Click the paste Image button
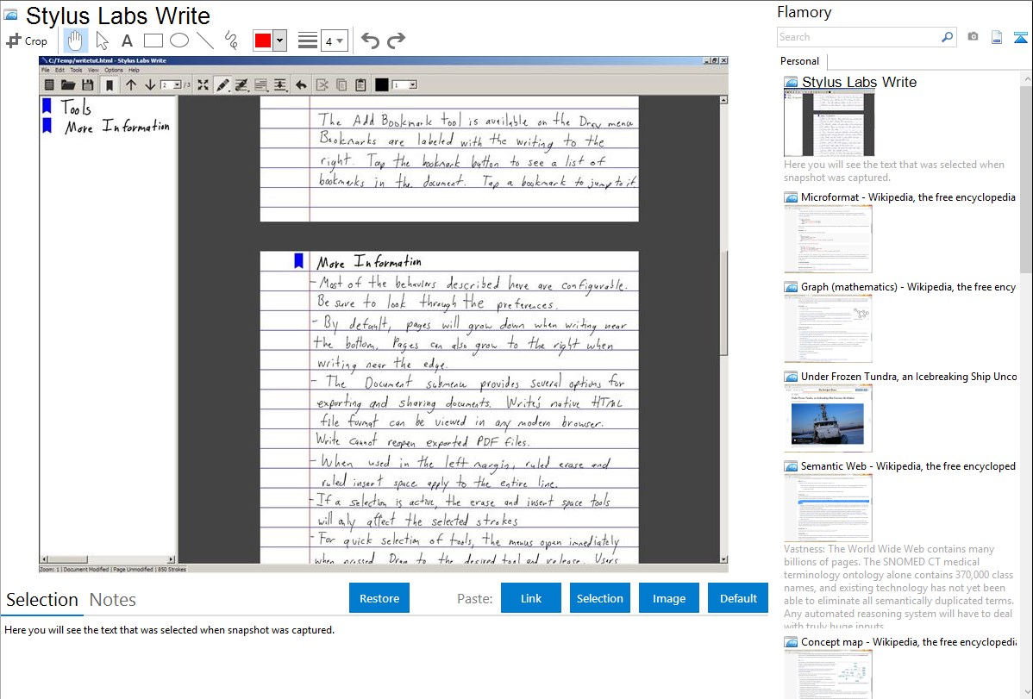 point(668,598)
